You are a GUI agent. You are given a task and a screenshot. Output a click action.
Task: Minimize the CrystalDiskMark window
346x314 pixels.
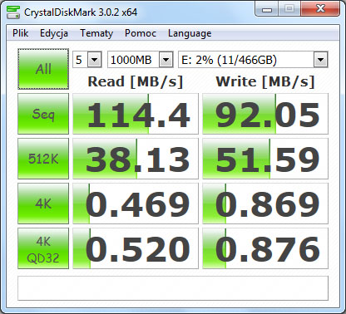[x=267, y=9]
